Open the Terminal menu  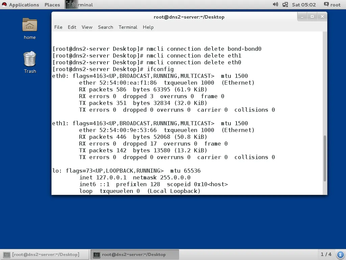[x=128, y=27]
